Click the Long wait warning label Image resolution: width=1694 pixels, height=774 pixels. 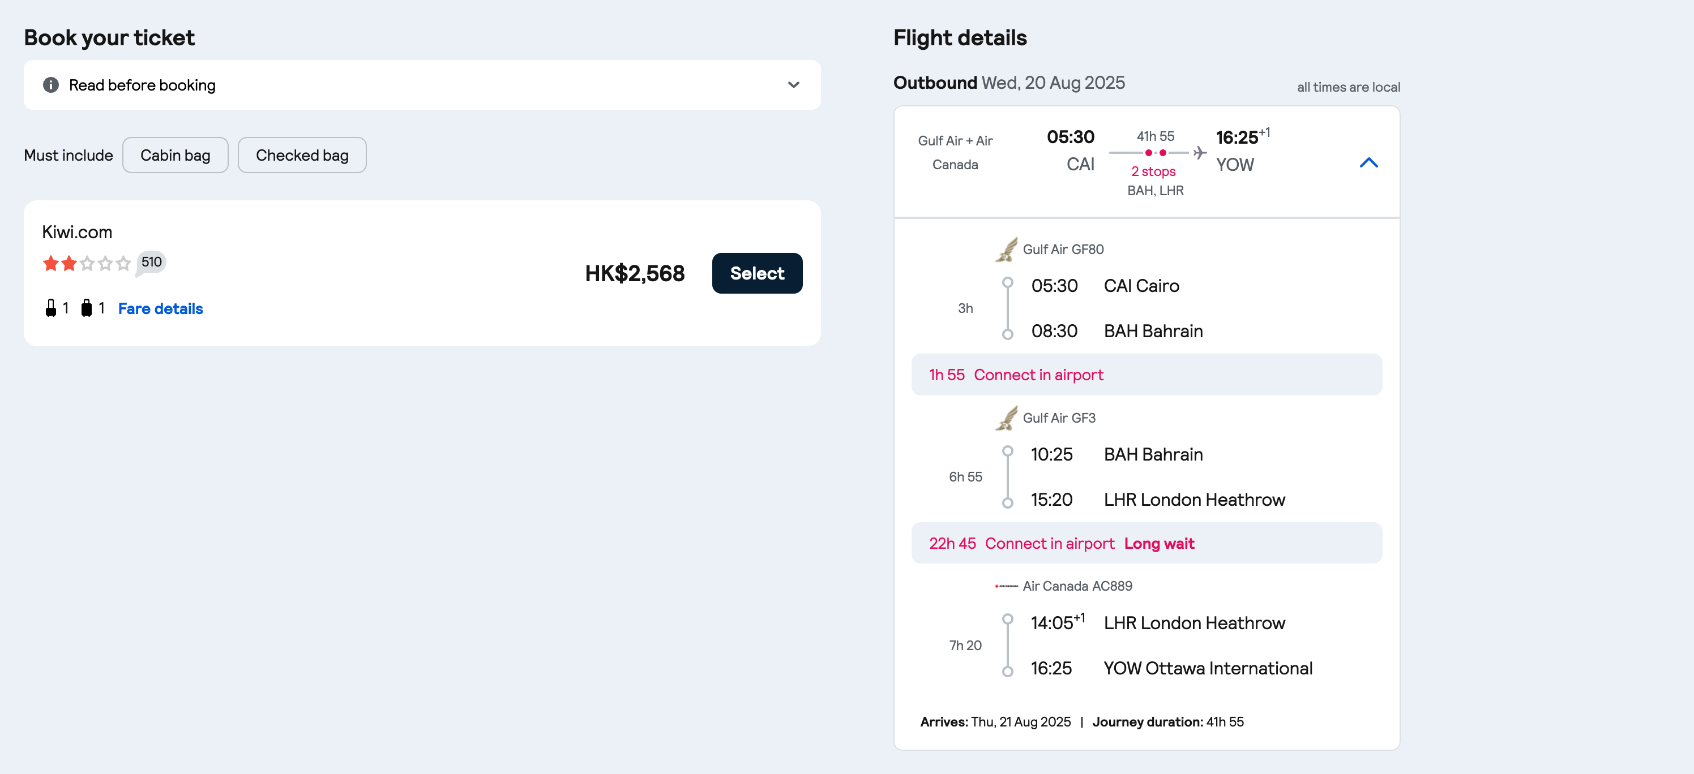click(1159, 543)
